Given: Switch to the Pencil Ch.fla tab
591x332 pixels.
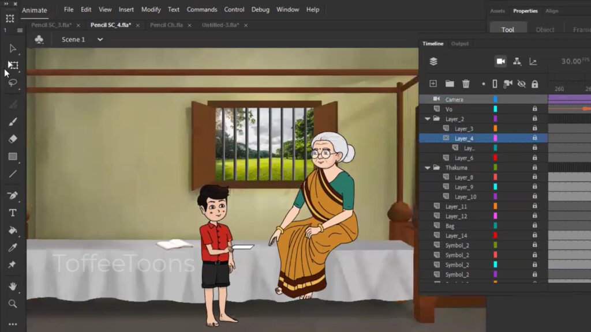Looking at the screenshot, I should 166,25.
